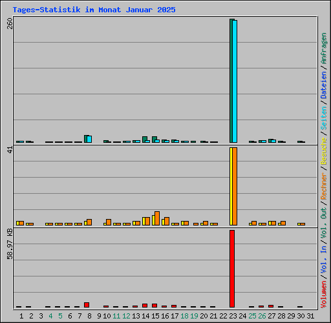The image size is (331, 323).
Task: Click the green day 4 axis label
Action: [x=50, y=316]
